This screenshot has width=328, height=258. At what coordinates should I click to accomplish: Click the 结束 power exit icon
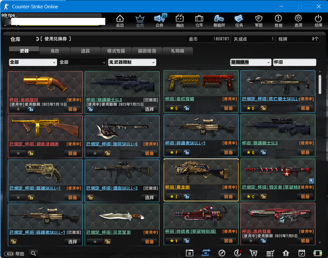[318, 20]
